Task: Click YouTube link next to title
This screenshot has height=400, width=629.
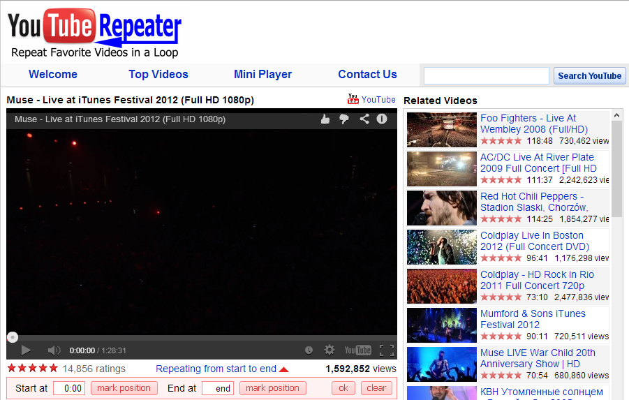Action: click(378, 100)
